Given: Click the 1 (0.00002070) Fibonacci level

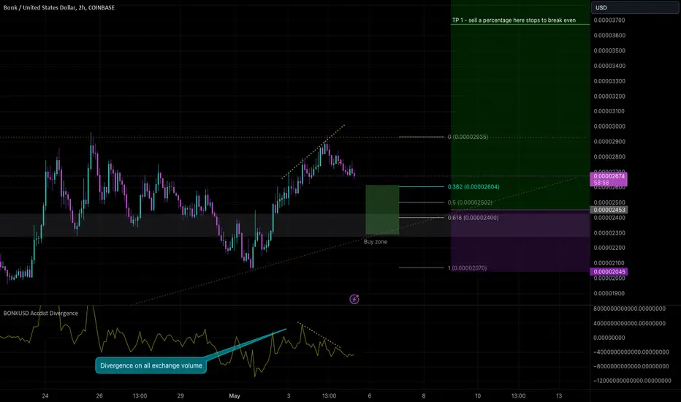Looking at the screenshot, I should tap(467, 268).
